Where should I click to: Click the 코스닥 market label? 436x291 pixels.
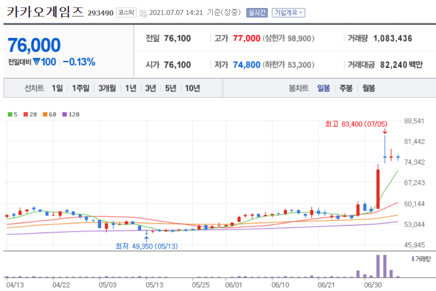point(126,12)
